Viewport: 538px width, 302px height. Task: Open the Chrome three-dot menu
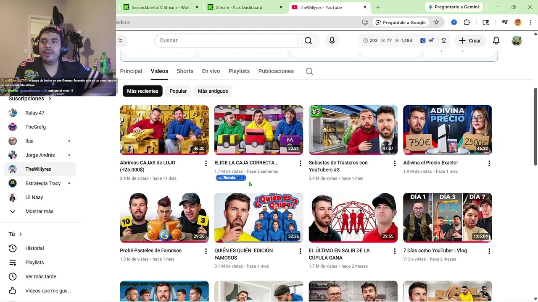pyautogui.click(x=530, y=22)
